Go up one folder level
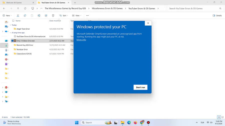This screenshot has width=225, height=126. tap(18, 8)
